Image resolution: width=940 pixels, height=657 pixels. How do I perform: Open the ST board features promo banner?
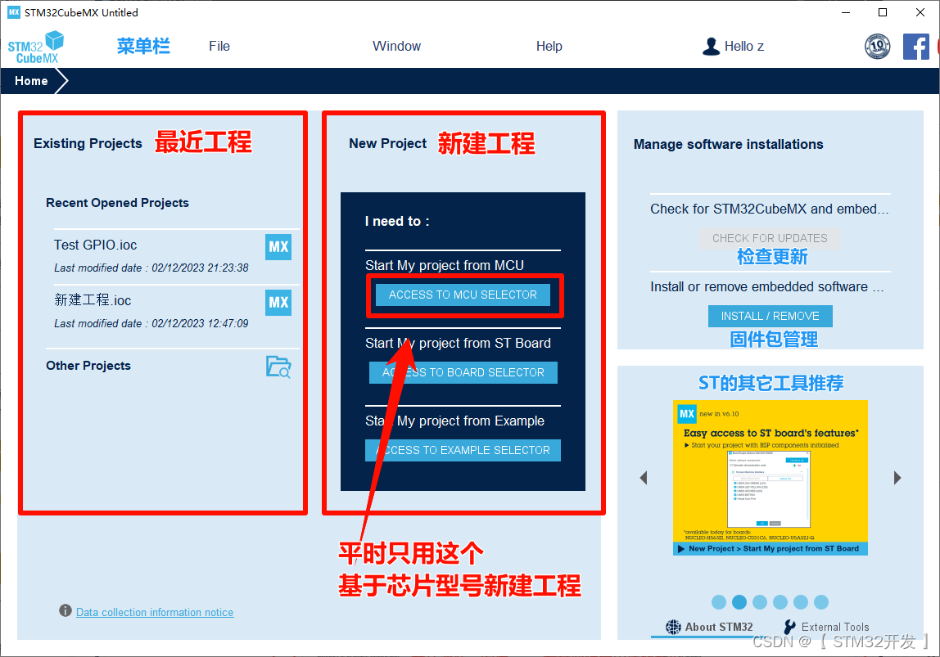(771, 477)
